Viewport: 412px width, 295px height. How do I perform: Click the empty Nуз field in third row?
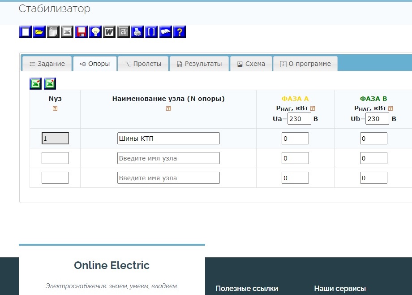[x=55, y=178]
